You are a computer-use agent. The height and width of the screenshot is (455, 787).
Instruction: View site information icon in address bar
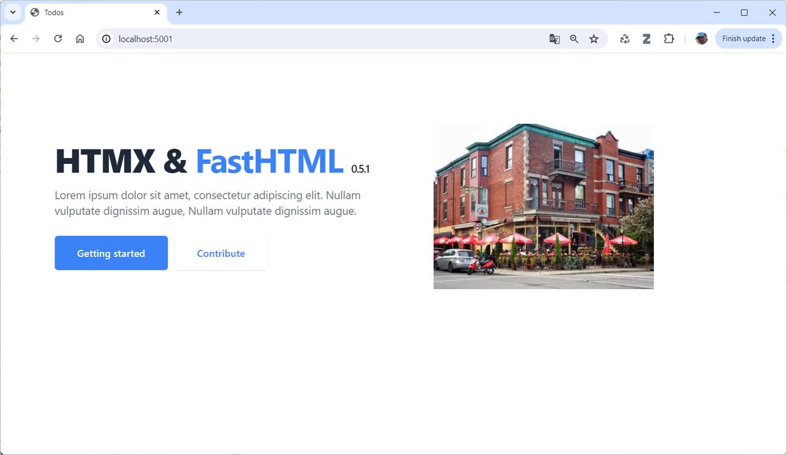pyautogui.click(x=106, y=39)
